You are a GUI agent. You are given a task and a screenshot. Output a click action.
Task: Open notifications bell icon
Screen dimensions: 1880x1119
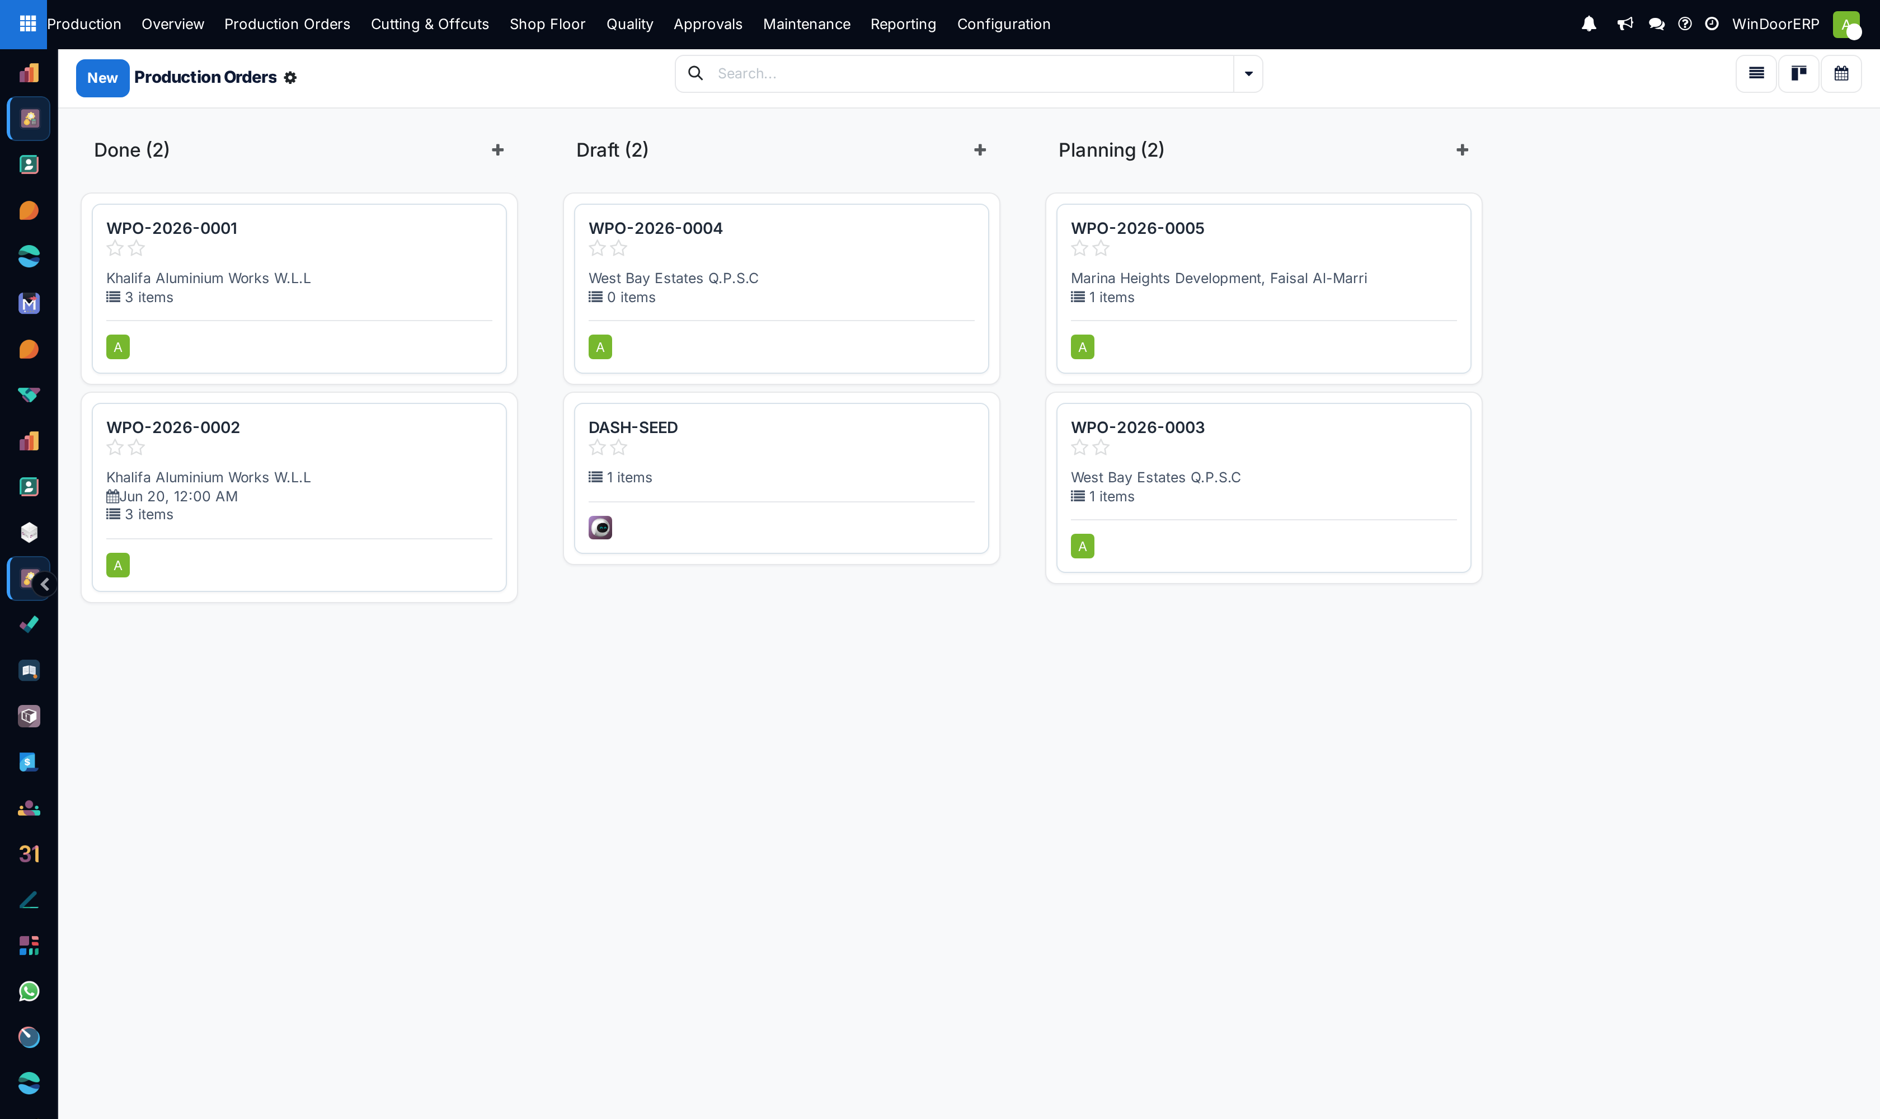point(1589,24)
